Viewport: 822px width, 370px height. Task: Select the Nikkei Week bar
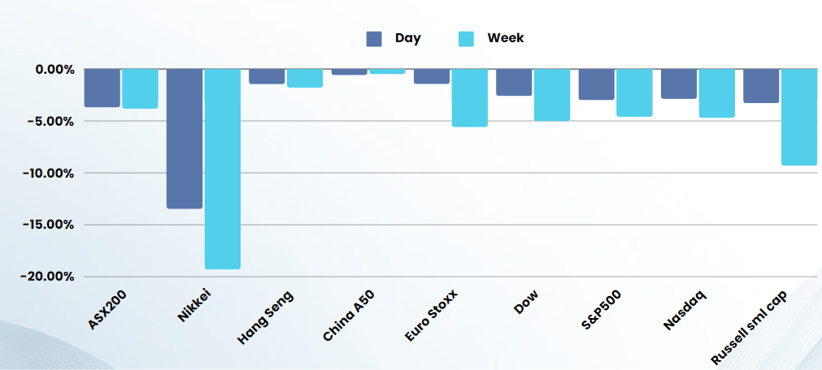222,168
